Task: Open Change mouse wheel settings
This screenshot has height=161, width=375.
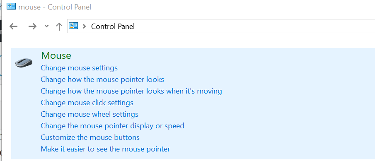Action: (x=90, y=114)
